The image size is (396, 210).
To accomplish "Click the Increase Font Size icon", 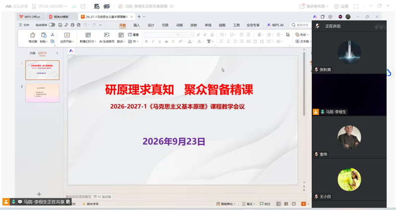I will (x=198, y=35).
